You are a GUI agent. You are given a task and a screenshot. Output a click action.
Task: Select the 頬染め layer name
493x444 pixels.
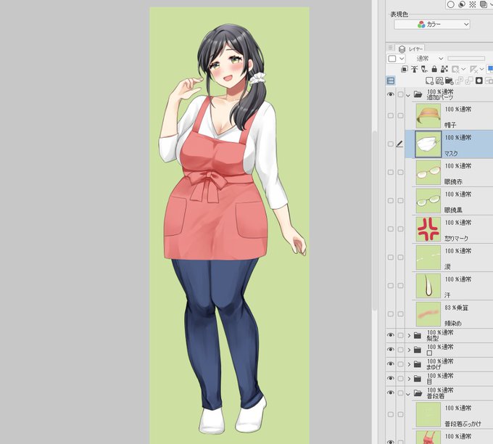pyautogui.click(x=453, y=324)
